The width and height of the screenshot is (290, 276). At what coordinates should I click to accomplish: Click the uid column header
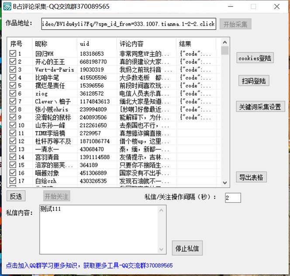(x=96, y=44)
